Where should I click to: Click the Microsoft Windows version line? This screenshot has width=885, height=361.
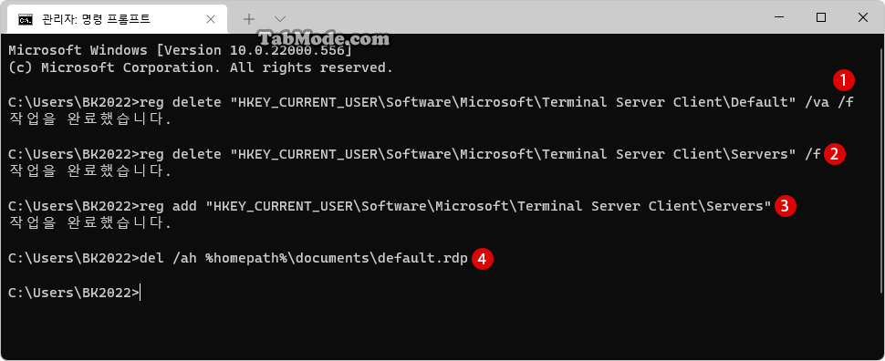pos(180,50)
